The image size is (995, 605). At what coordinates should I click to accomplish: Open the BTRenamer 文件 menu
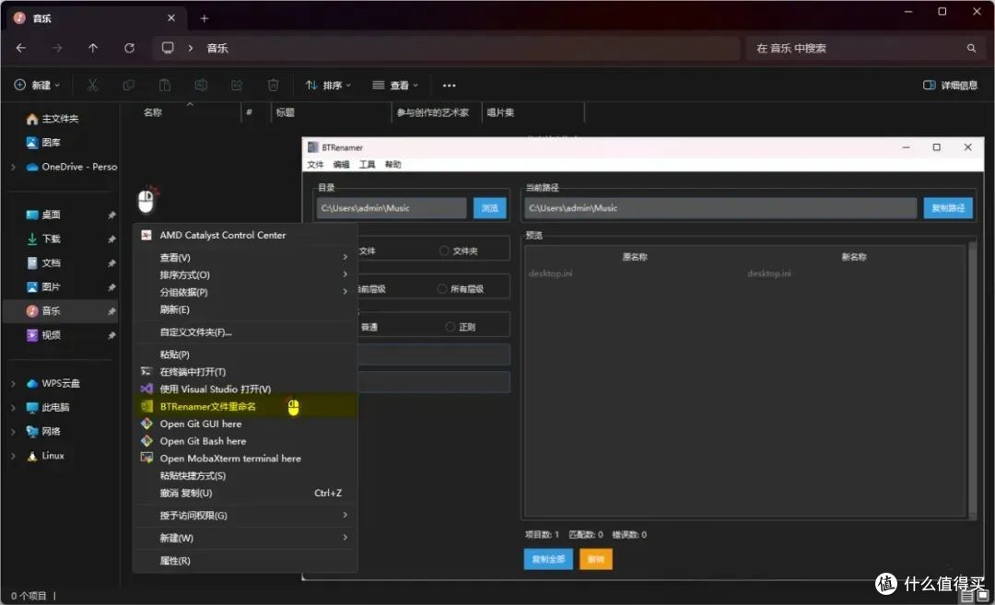[315, 165]
